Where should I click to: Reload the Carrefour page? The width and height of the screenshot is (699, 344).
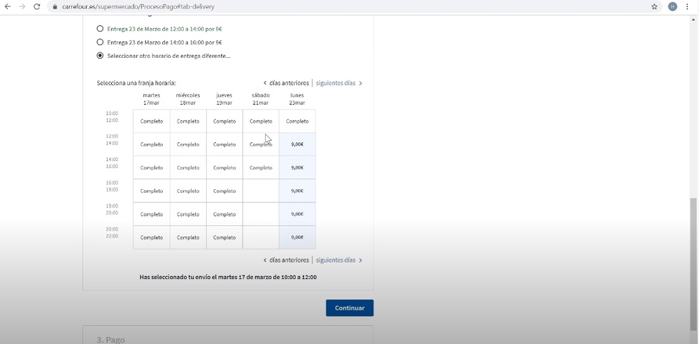(37, 6)
